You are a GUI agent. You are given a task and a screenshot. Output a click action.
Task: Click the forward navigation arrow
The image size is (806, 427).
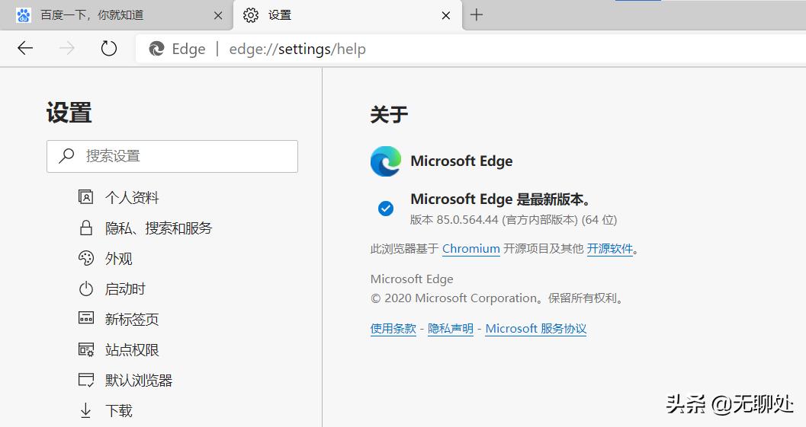point(67,49)
